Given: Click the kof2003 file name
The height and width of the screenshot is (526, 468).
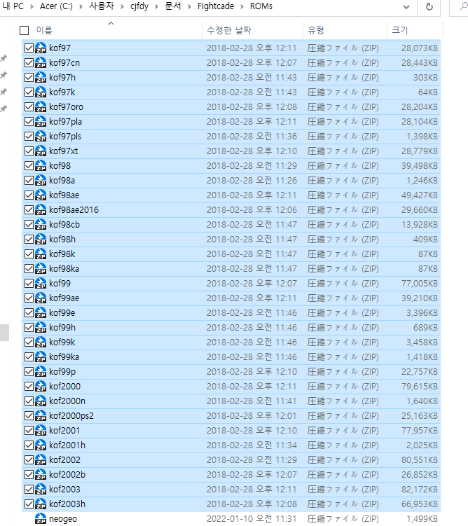Looking at the screenshot, I should [64, 490].
